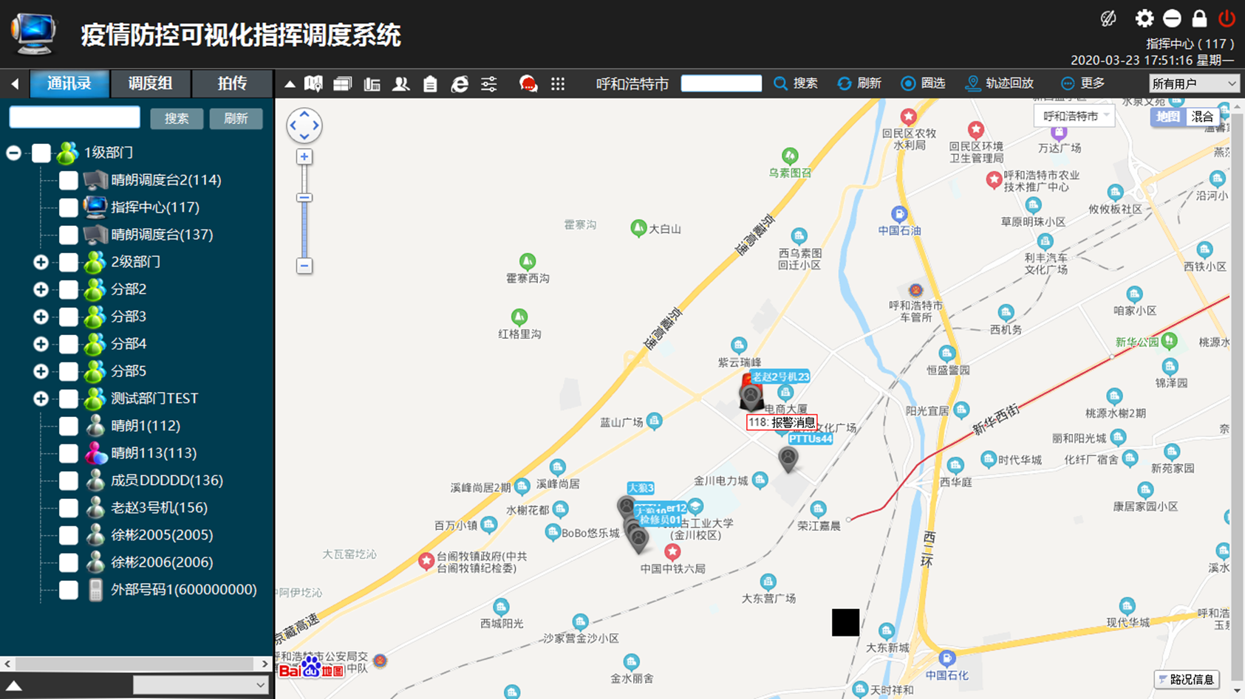Image resolution: width=1245 pixels, height=699 pixels.
Task: Switch to the 调度组 tab
Action: point(150,83)
